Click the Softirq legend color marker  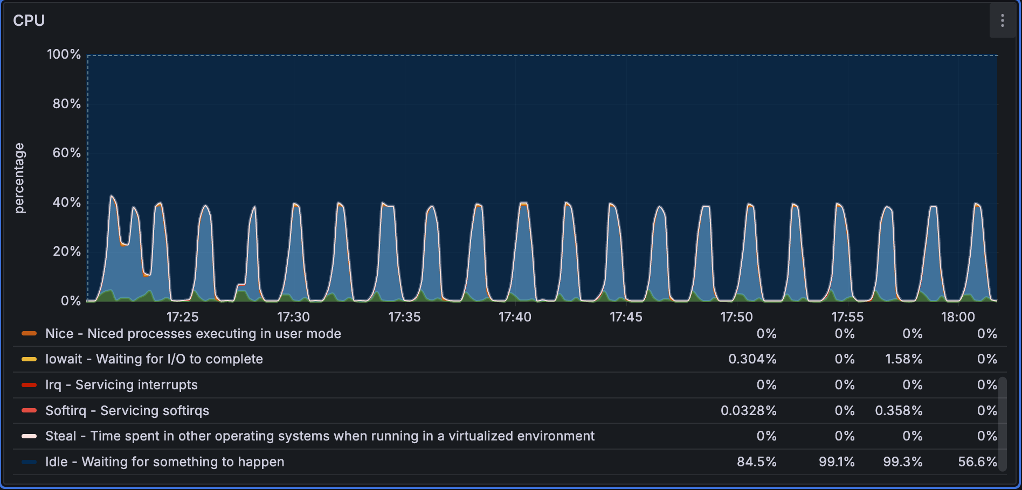click(x=29, y=410)
